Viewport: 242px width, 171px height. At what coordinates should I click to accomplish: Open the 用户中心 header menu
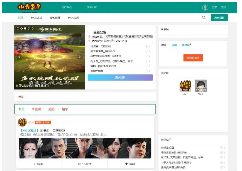[x=67, y=7]
